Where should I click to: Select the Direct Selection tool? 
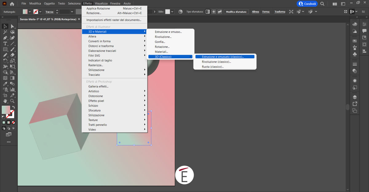point(12,26)
